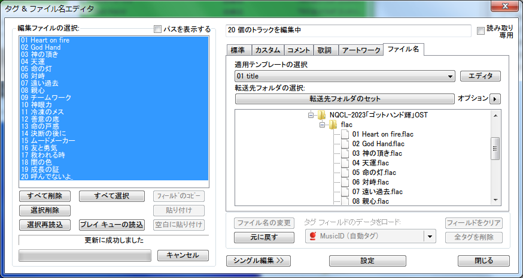Click the エディタ button
This screenshot has width=523, height=278.
pos(481,76)
